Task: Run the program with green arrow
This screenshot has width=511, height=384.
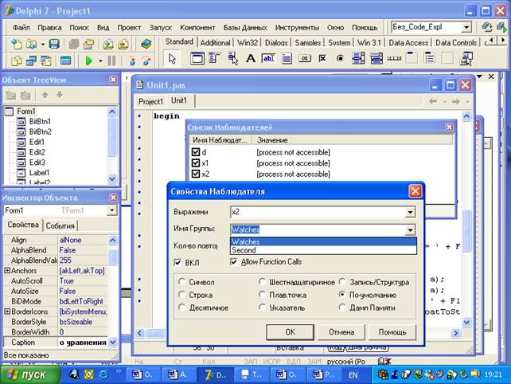Action: point(88,61)
